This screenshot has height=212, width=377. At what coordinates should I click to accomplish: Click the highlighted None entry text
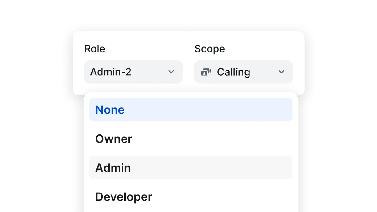pyautogui.click(x=110, y=110)
